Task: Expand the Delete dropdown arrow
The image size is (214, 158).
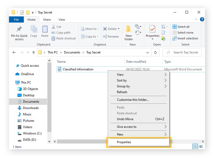Action: tap(119, 29)
